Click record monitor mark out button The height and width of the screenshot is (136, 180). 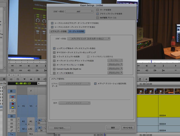coord(163,66)
